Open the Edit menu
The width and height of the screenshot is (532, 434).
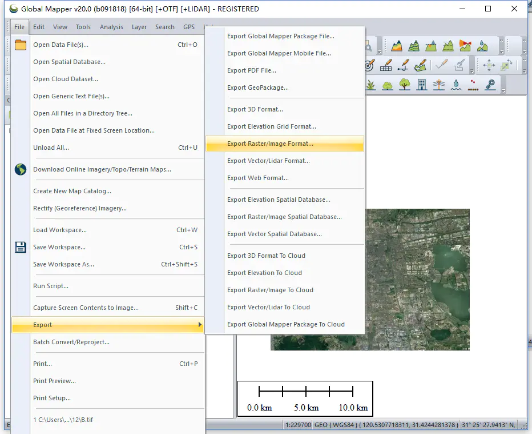(x=39, y=27)
